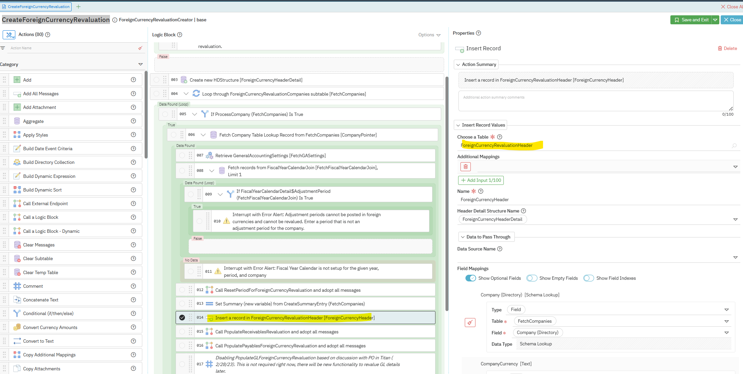Open the Type Field dropdown arrow
Viewport: 743px width, 374px height.
point(727,310)
